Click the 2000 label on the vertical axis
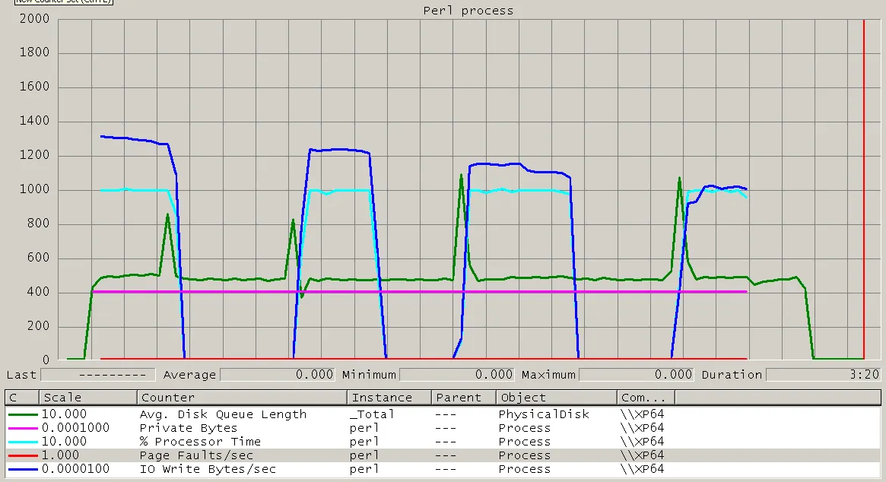Image resolution: width=886 pixels, height=482 pixels. coord(34,19)
